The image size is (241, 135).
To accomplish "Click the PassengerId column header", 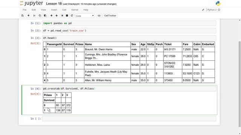I will (x=54, y=44).
